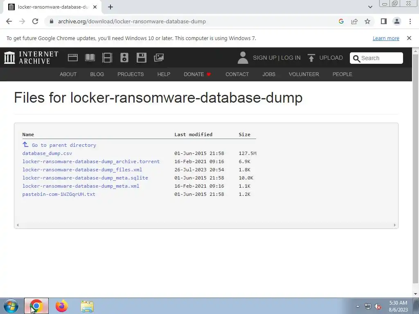Open the Chrome three-dot menu

click(410, 21)
